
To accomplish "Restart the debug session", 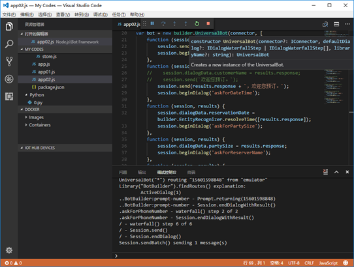I will (197, 23).
